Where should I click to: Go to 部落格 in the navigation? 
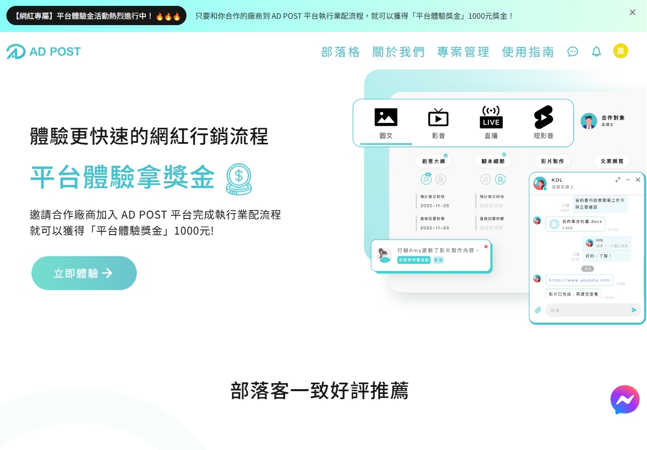(x=341, y=52)
